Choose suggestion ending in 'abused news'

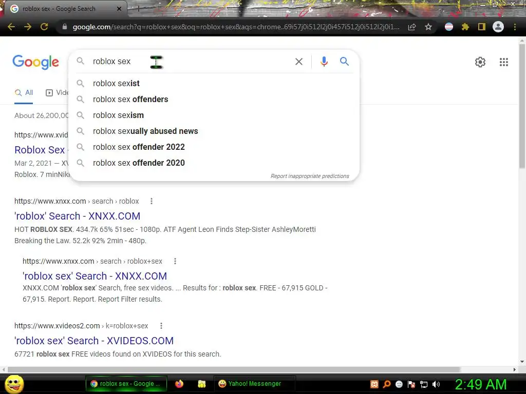pos(214,131)
